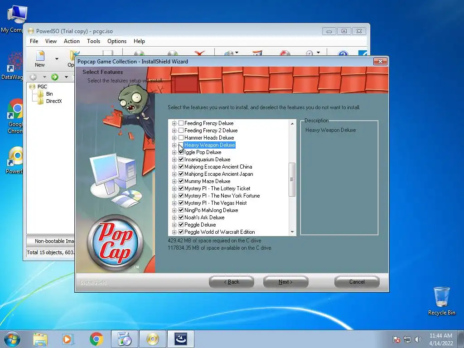Open the dropdown arrow beside New

[x=57, y=59]
